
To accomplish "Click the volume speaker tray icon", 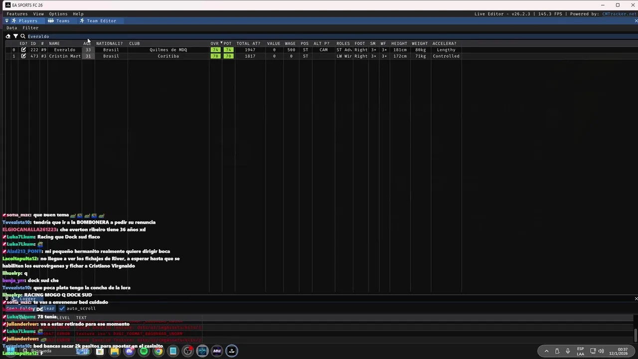I will coord(601,351).
